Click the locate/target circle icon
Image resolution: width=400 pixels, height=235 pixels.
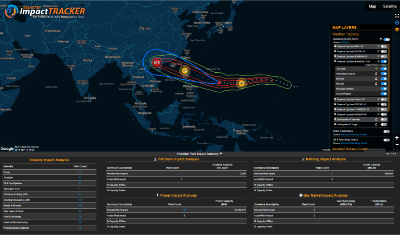click(x=397, y=23)
